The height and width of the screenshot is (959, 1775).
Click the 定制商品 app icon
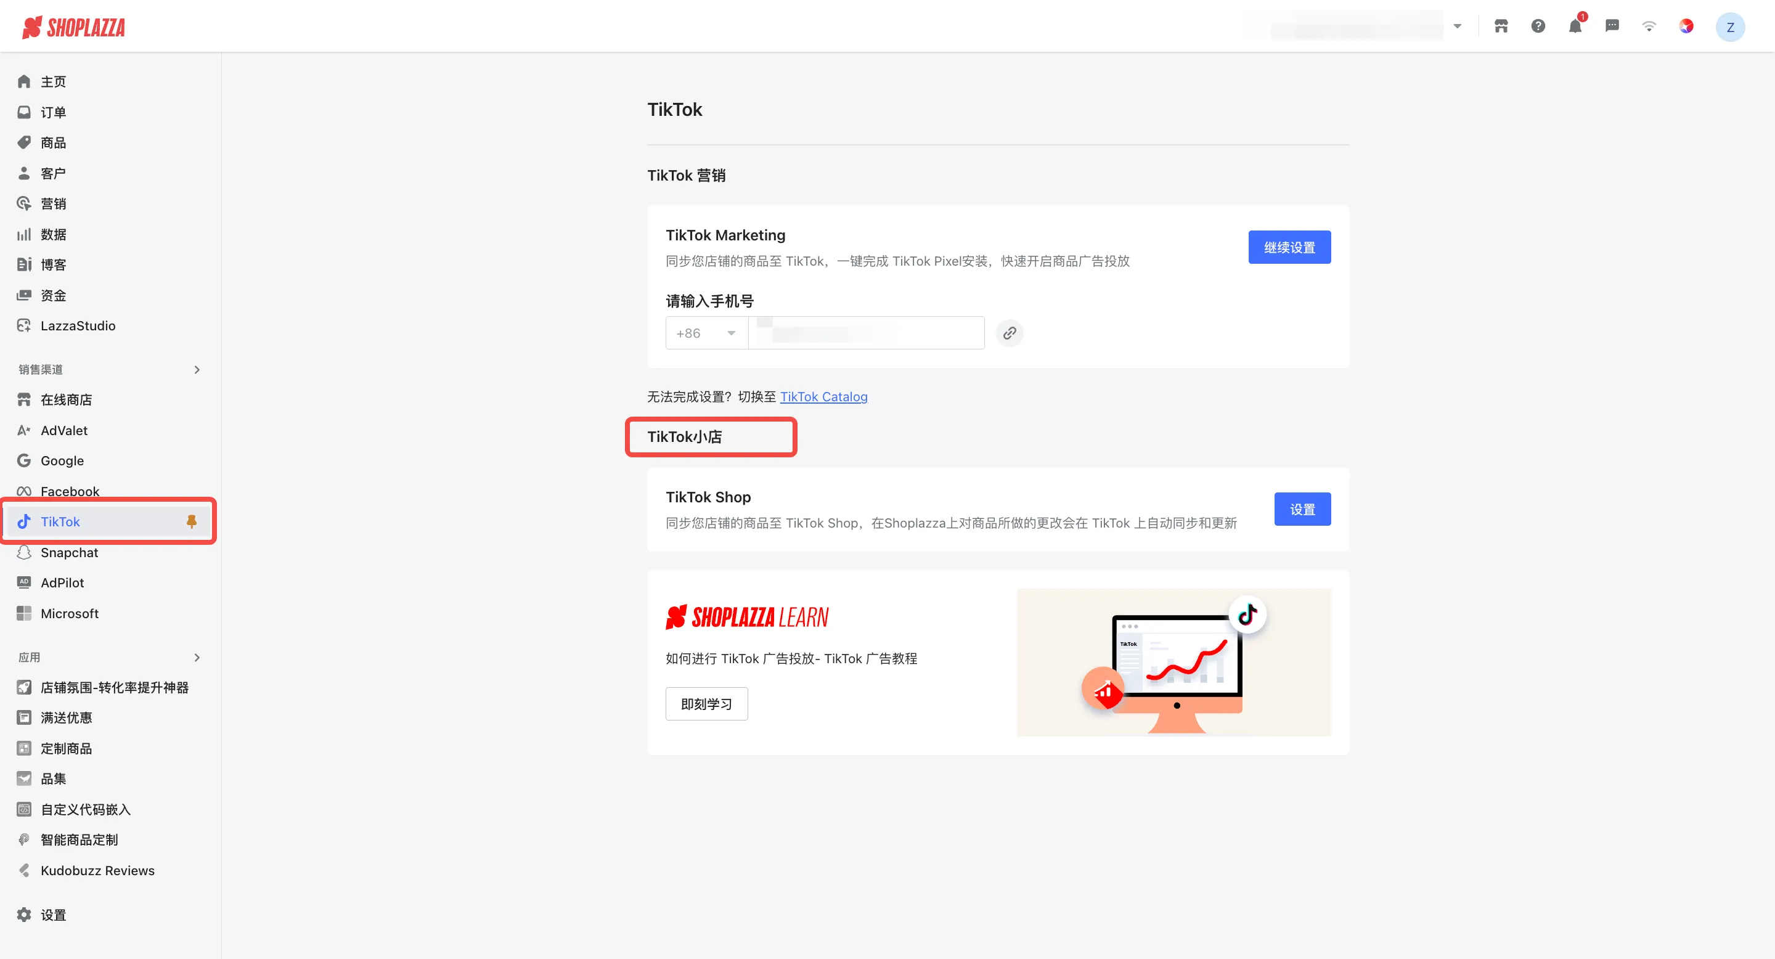pos(24,748)
